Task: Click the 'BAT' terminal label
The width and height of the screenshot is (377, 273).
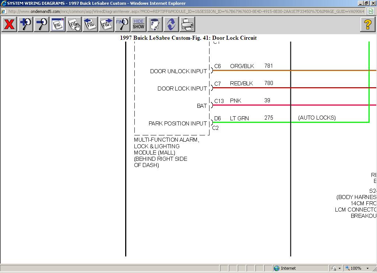Action: [x=202, y=106]
